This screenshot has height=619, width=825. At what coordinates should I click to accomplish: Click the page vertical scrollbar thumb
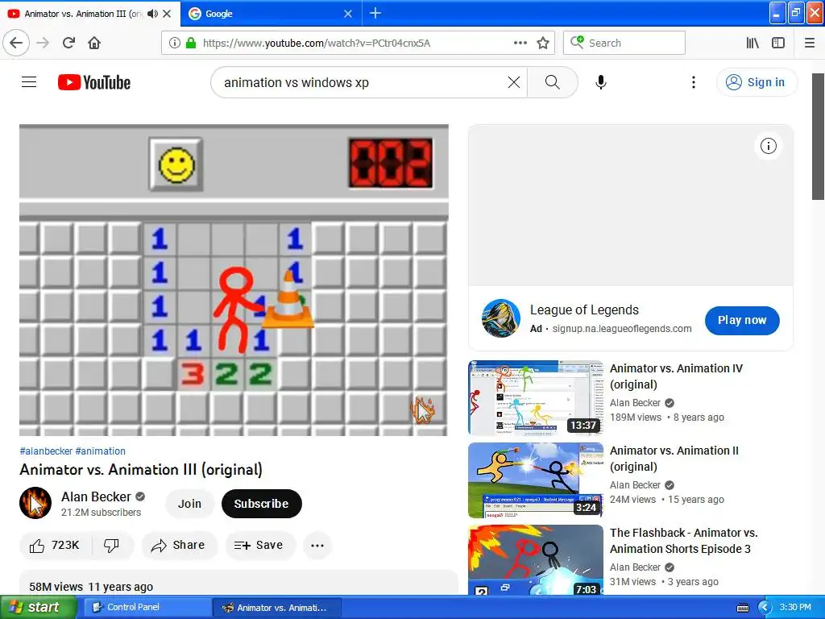click(x=818, y=136)
